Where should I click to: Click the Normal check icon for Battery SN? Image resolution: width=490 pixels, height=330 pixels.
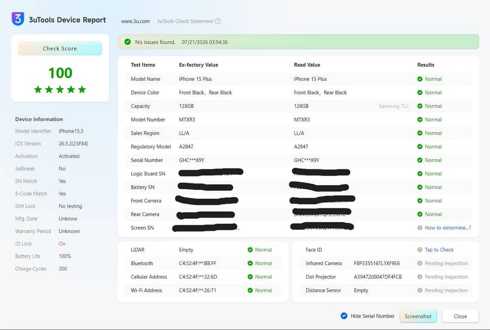420,187
